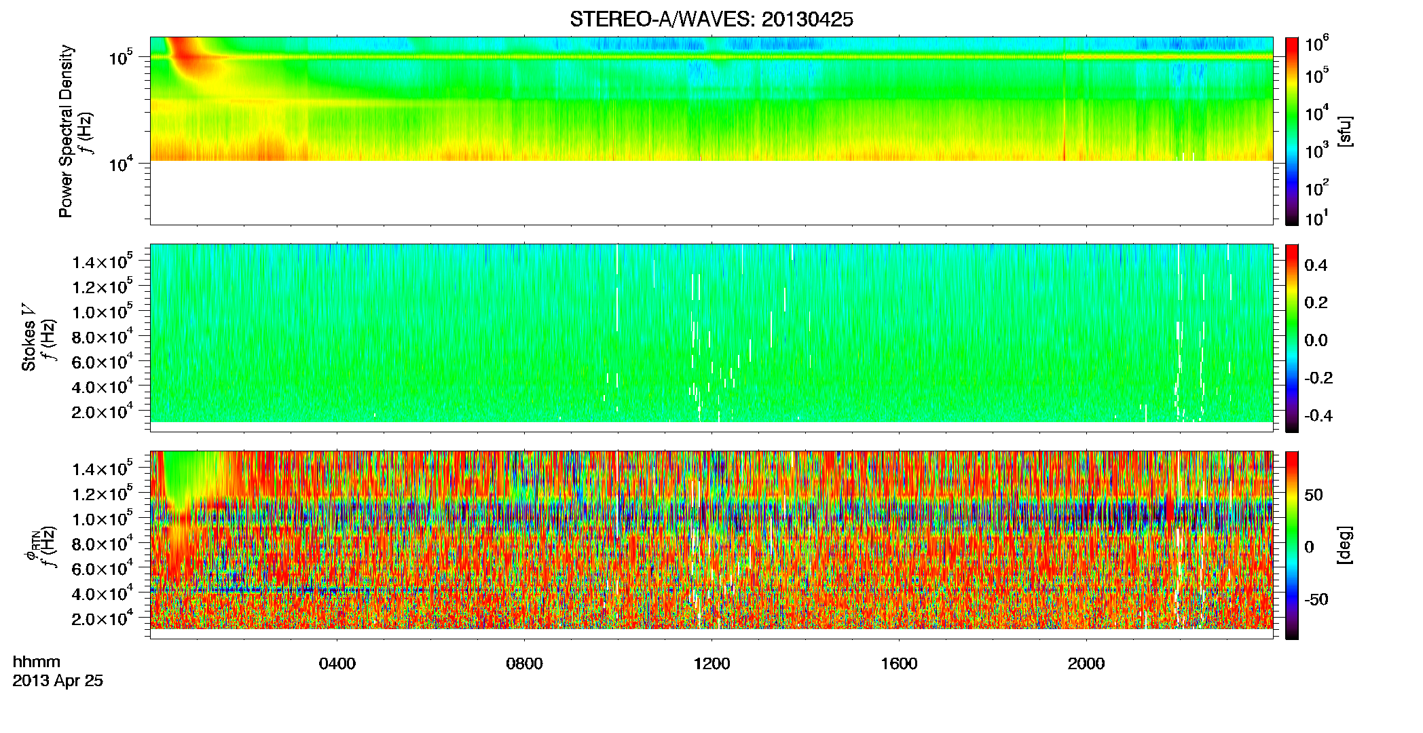This screenshot has height=733, width=1423.
Task: Click the -0.4 label on Stokes colorbar
Action: tap(1318, 416)
